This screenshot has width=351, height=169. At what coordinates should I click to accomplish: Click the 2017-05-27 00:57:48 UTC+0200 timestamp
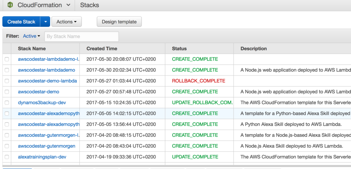click(121, 91)
